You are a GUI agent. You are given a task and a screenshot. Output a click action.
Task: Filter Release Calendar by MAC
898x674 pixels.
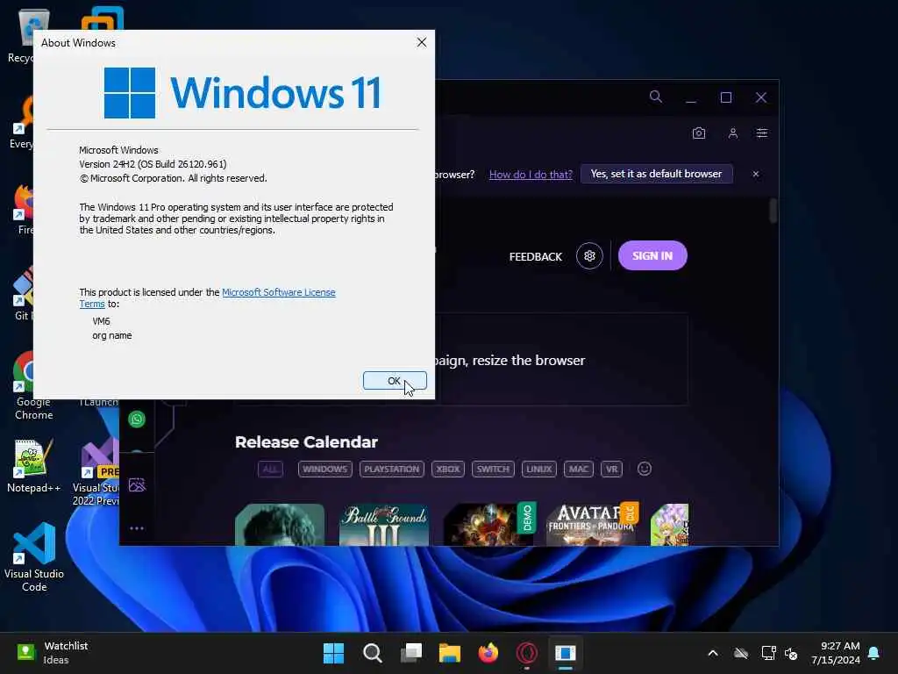tap(579, 469)
